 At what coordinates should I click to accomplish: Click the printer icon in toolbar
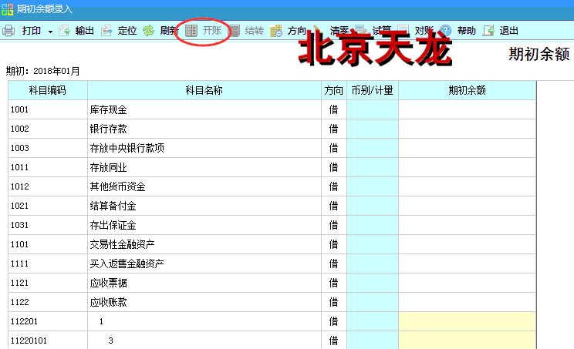[8, 31]
